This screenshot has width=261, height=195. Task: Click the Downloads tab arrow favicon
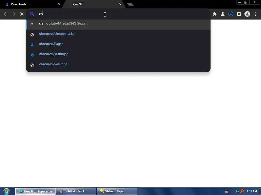[7, 4]
